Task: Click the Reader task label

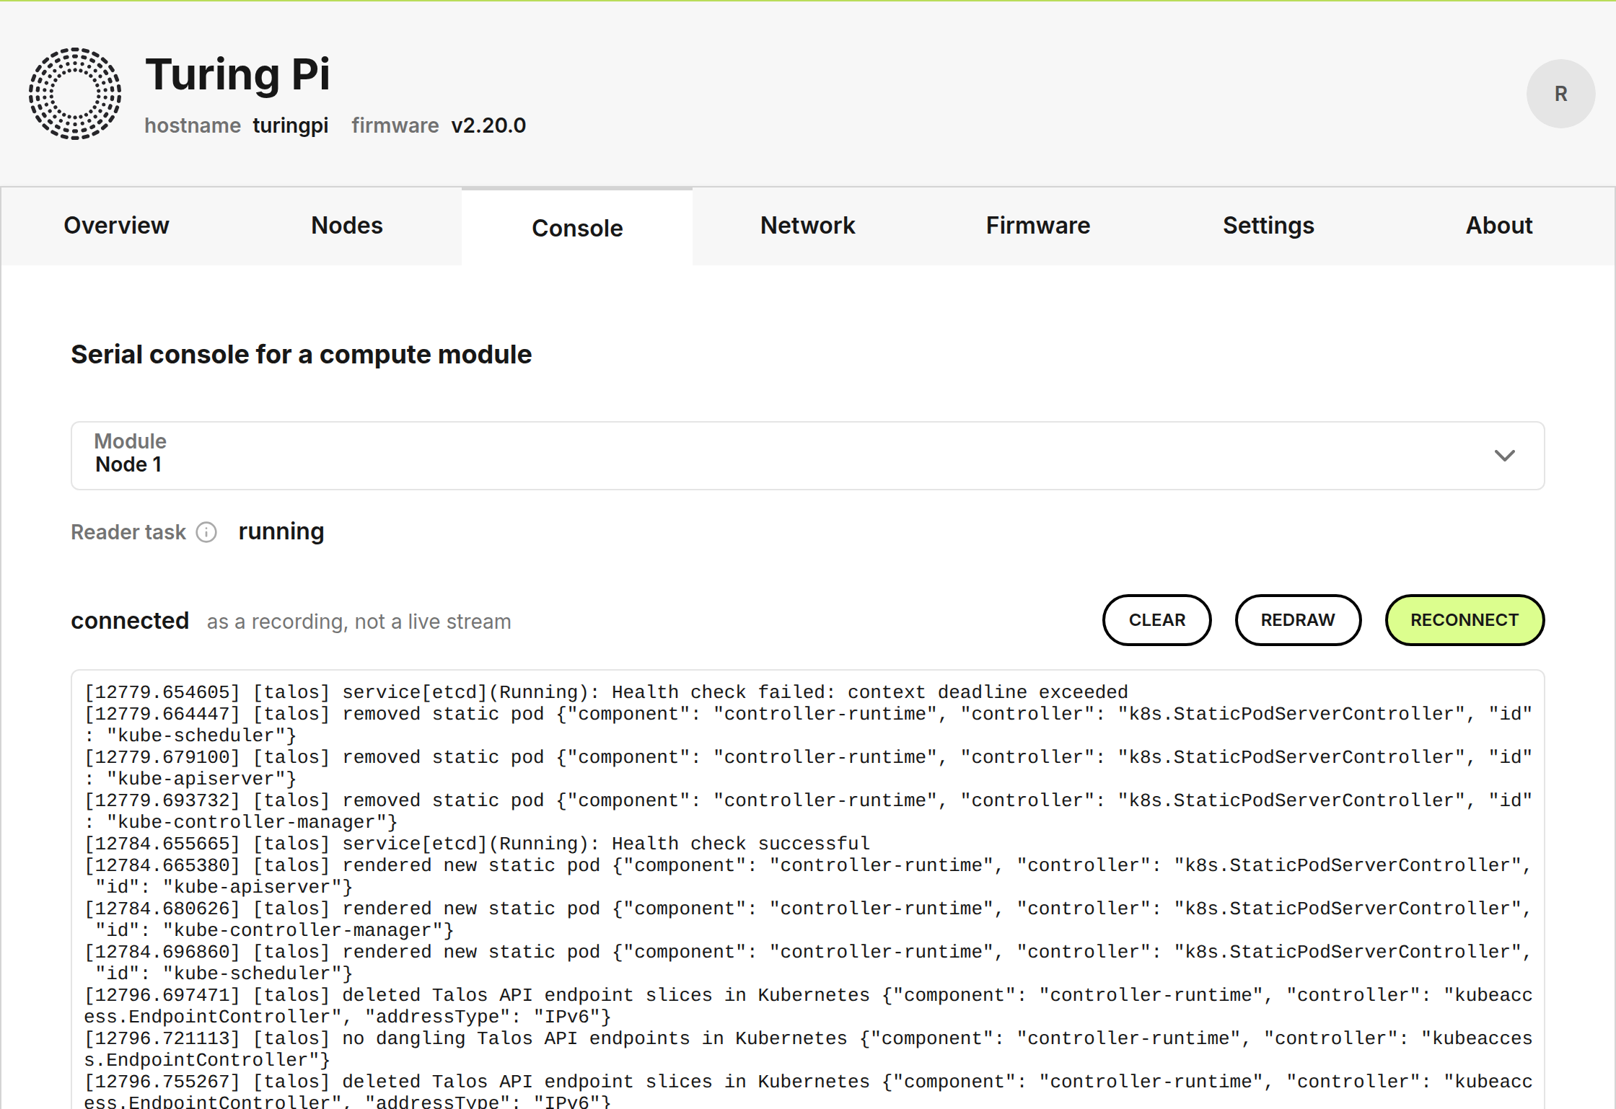Action: point(128,532)
